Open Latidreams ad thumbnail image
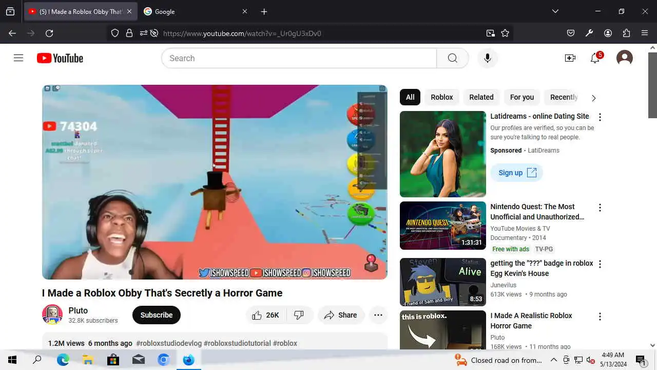The image size is (657, 370). click(x=443, y=154)
